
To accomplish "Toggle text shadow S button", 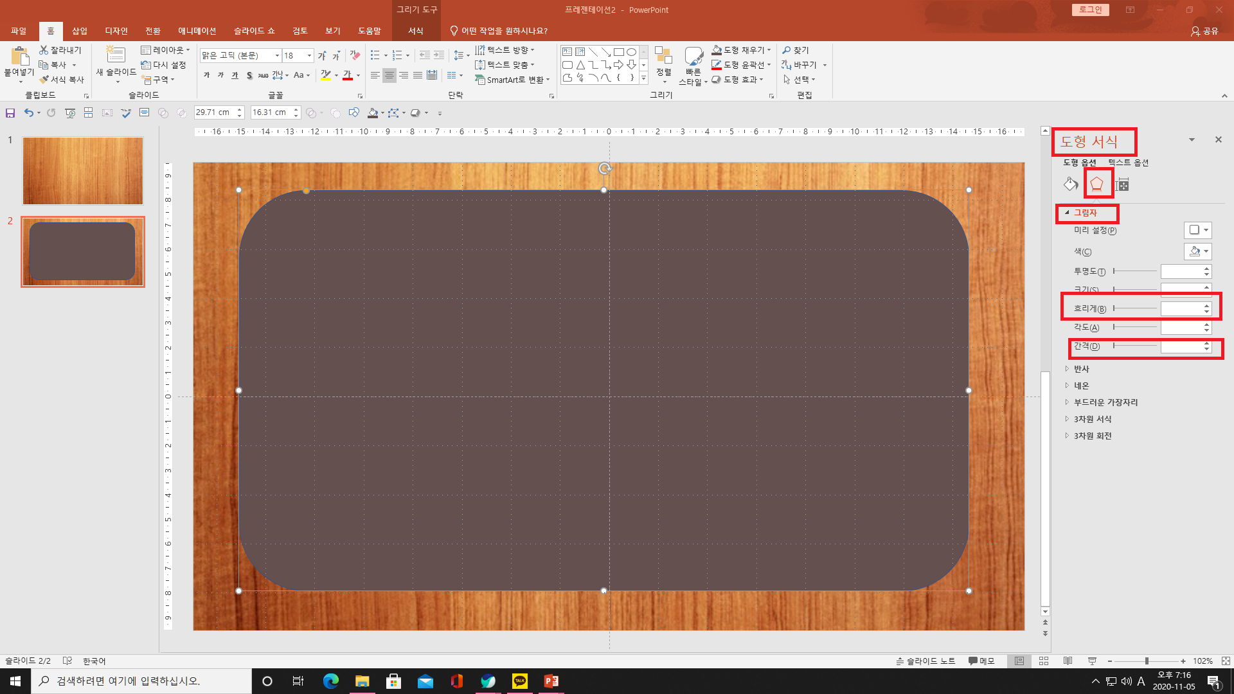I will point(249,76).
